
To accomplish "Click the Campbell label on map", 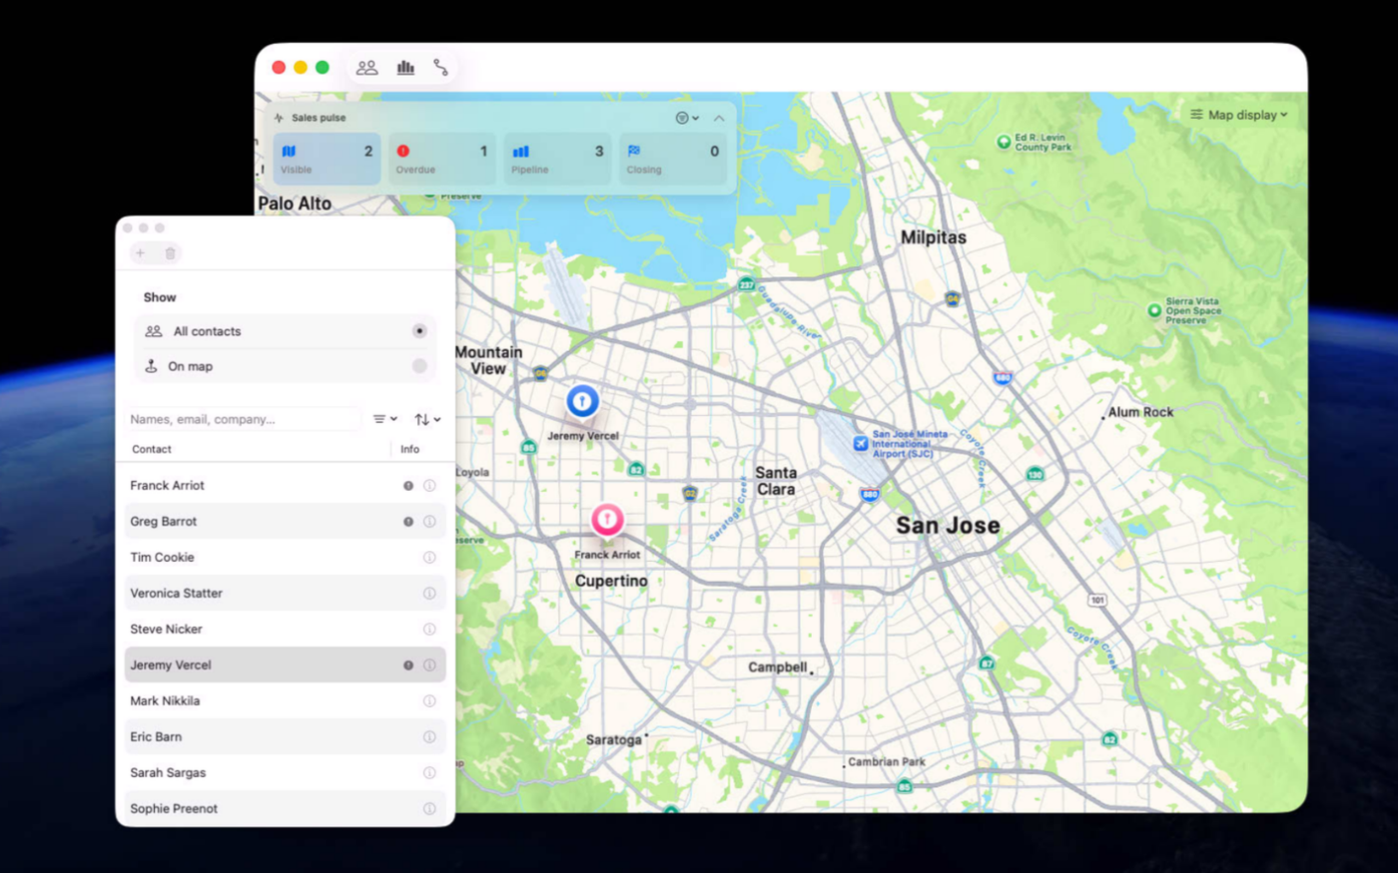I will (x=778, y=667).
